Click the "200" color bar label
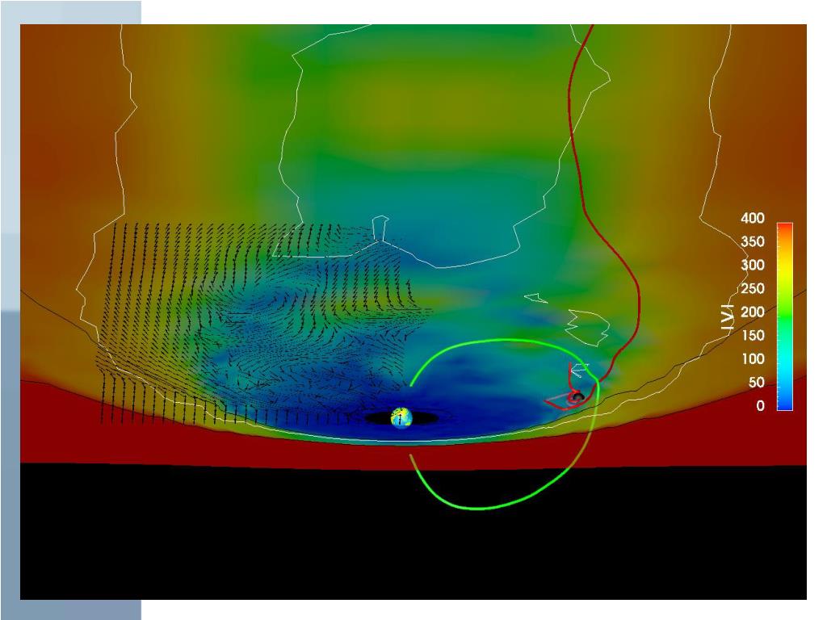This screenshot has height=620, width=827. click(x=752, y=312)
